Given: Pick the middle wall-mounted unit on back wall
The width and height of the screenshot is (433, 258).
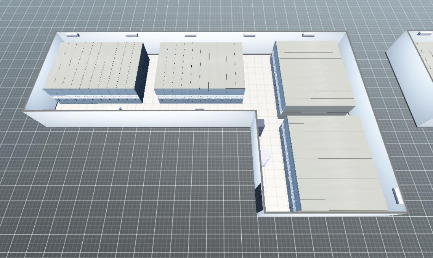Looking at the screenshot, I should pos(191,35).
